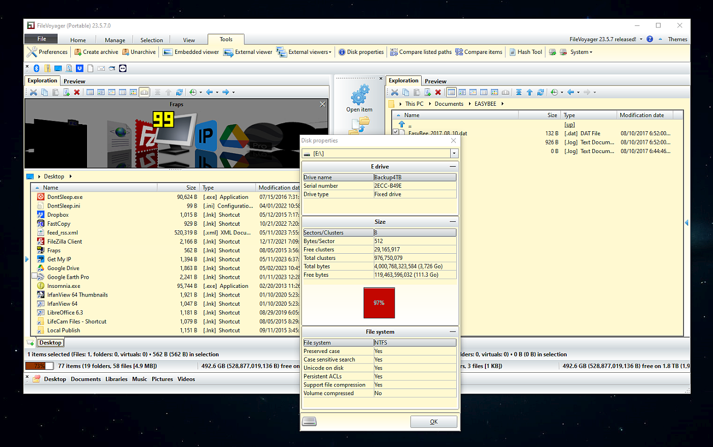This screenshot has width=713, height=447.
Task: Jump to root folder in right pane toolbar
Action: point(518,92)
